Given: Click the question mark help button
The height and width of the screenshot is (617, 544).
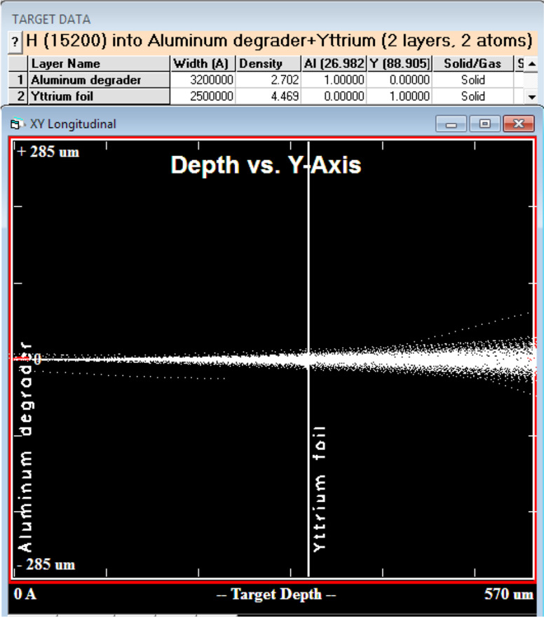Looking at the screenshot, I should coord(14,41).
